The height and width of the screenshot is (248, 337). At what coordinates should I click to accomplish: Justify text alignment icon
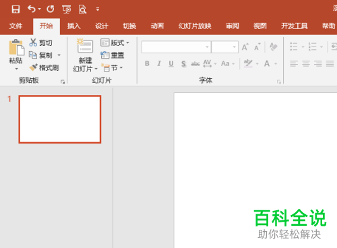coord(330,64)
